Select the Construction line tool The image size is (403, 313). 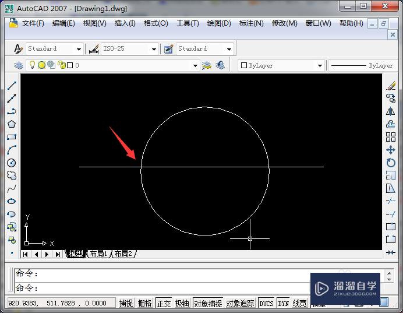click(x=12, y=99)
